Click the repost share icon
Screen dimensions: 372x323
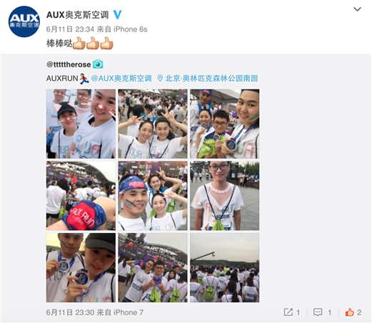(288, 312)
